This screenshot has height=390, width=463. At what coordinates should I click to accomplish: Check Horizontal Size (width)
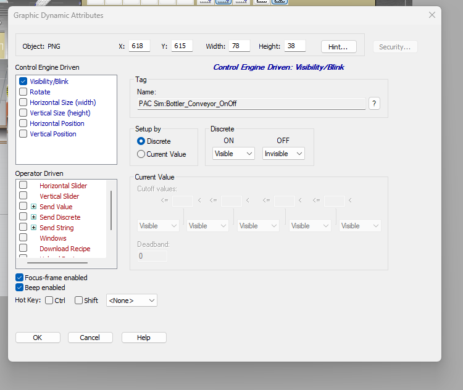pos(23,102)
